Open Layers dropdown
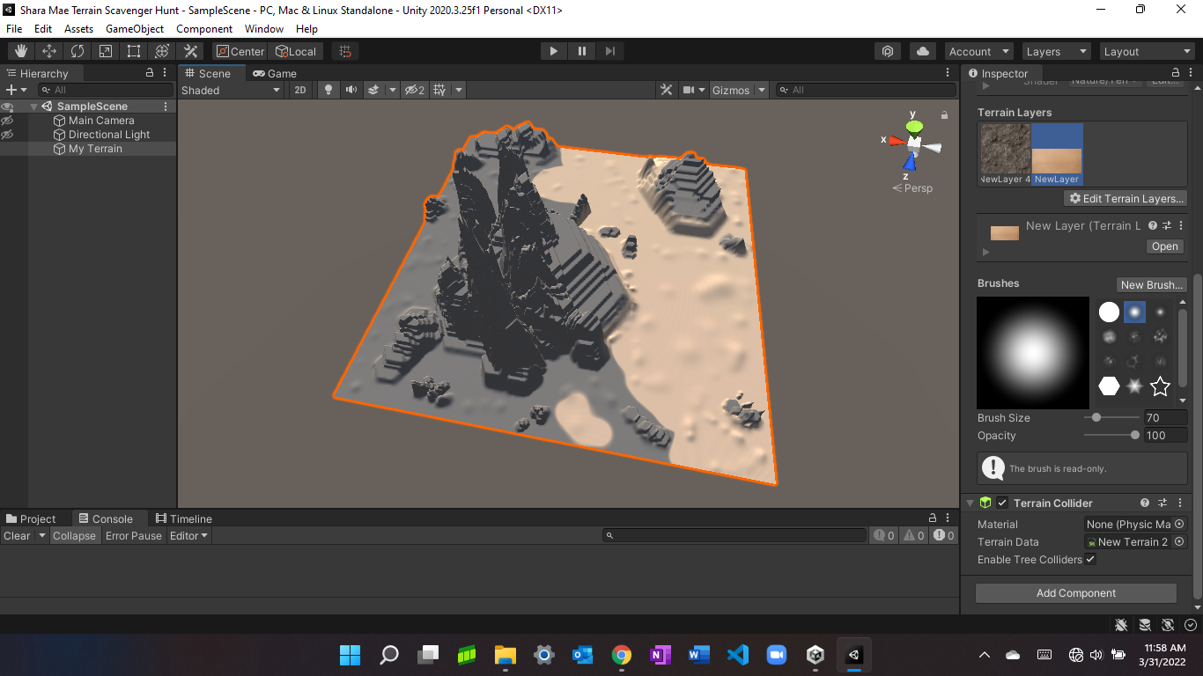Image resolution: width=1203 pixels, height=676 pixels. 1056,51
